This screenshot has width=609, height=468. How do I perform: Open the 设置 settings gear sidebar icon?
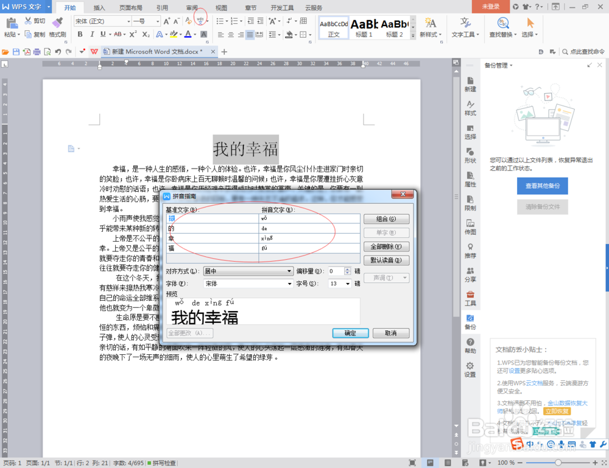(x=470, y=369)
